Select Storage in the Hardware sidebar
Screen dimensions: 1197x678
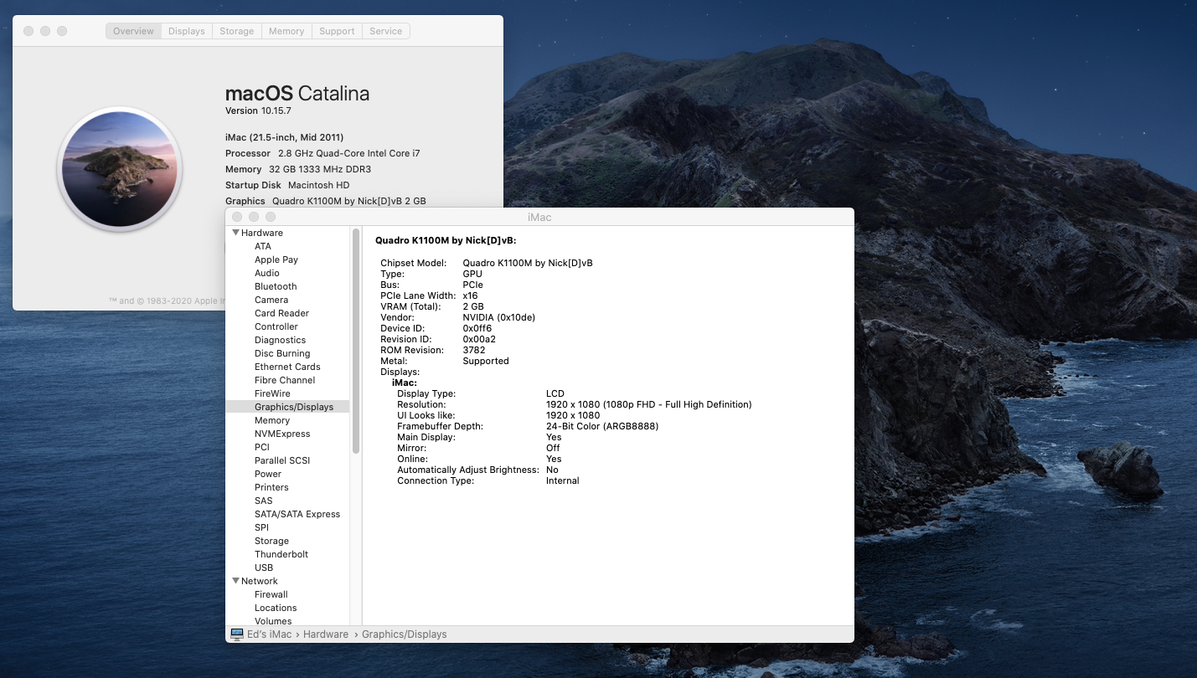coord(271,541)
